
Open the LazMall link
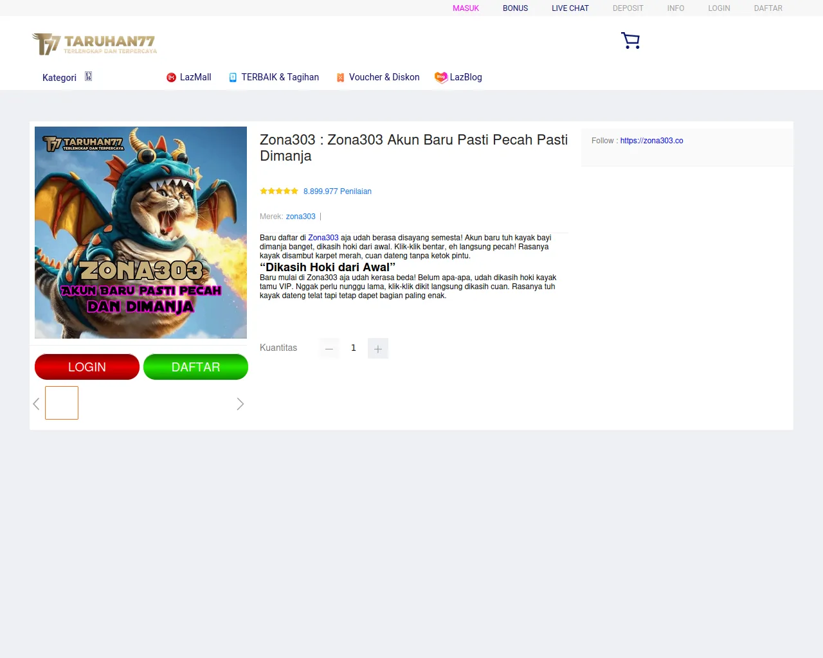click(195, 77)
